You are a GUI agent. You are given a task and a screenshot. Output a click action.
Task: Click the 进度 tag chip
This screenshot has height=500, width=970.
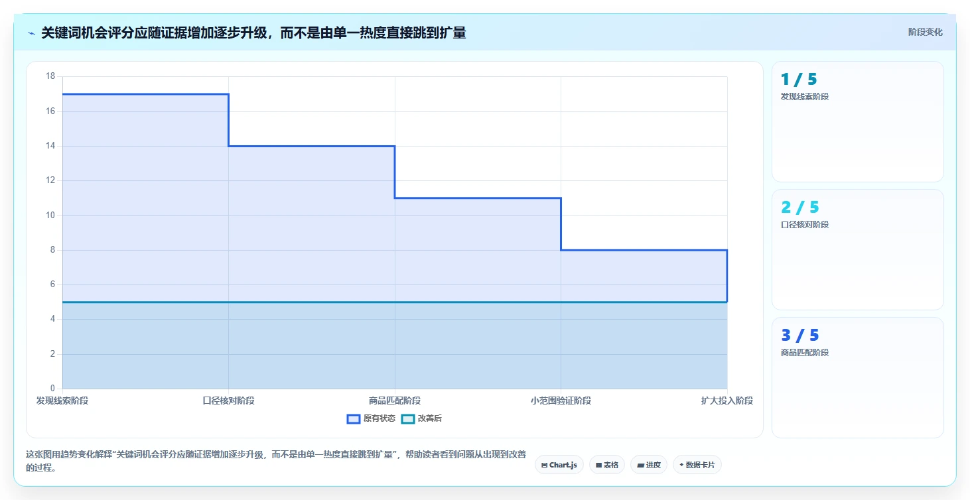(649, 465)
